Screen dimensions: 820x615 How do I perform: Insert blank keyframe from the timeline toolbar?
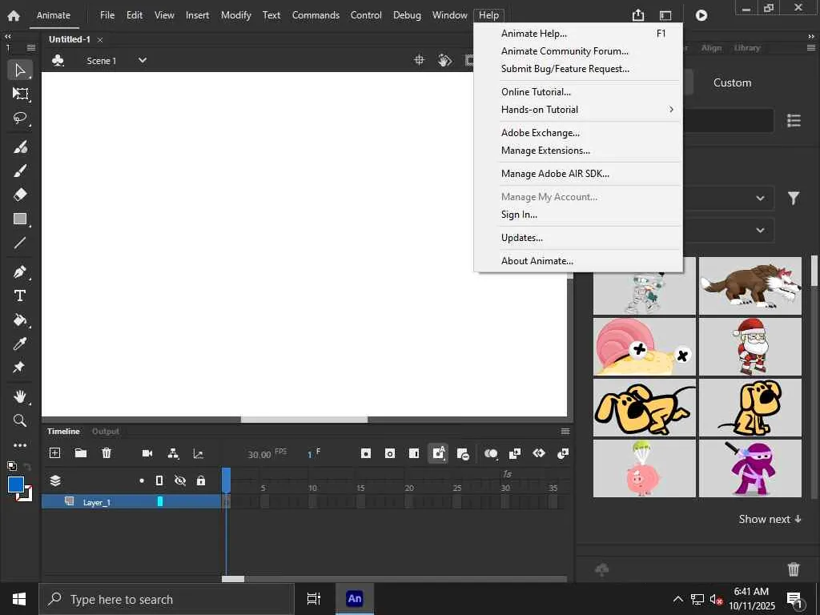pyautogui.click(x=390, y=453)
